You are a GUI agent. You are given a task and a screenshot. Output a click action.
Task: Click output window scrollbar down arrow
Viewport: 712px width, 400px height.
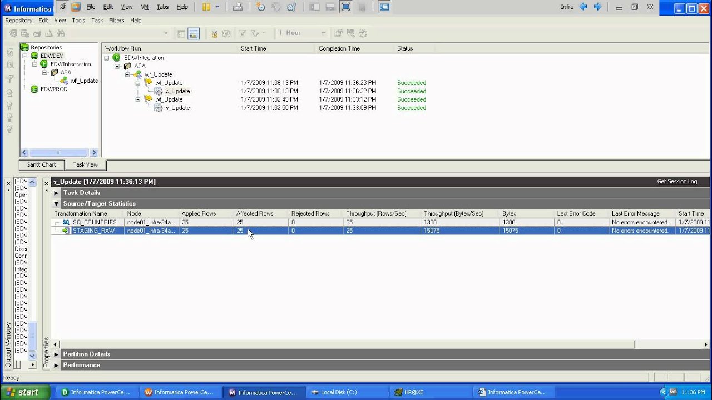pos(32,356)
